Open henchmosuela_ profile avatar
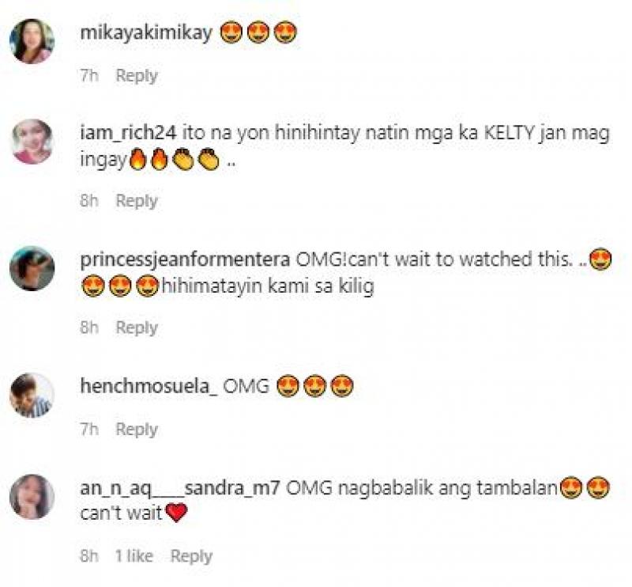This screenshot has height=587, width=632. (x=32, y=395)
